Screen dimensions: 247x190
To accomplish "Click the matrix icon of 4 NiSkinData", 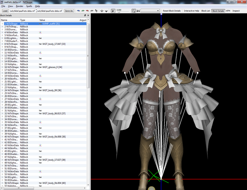I will pos(40,32).
